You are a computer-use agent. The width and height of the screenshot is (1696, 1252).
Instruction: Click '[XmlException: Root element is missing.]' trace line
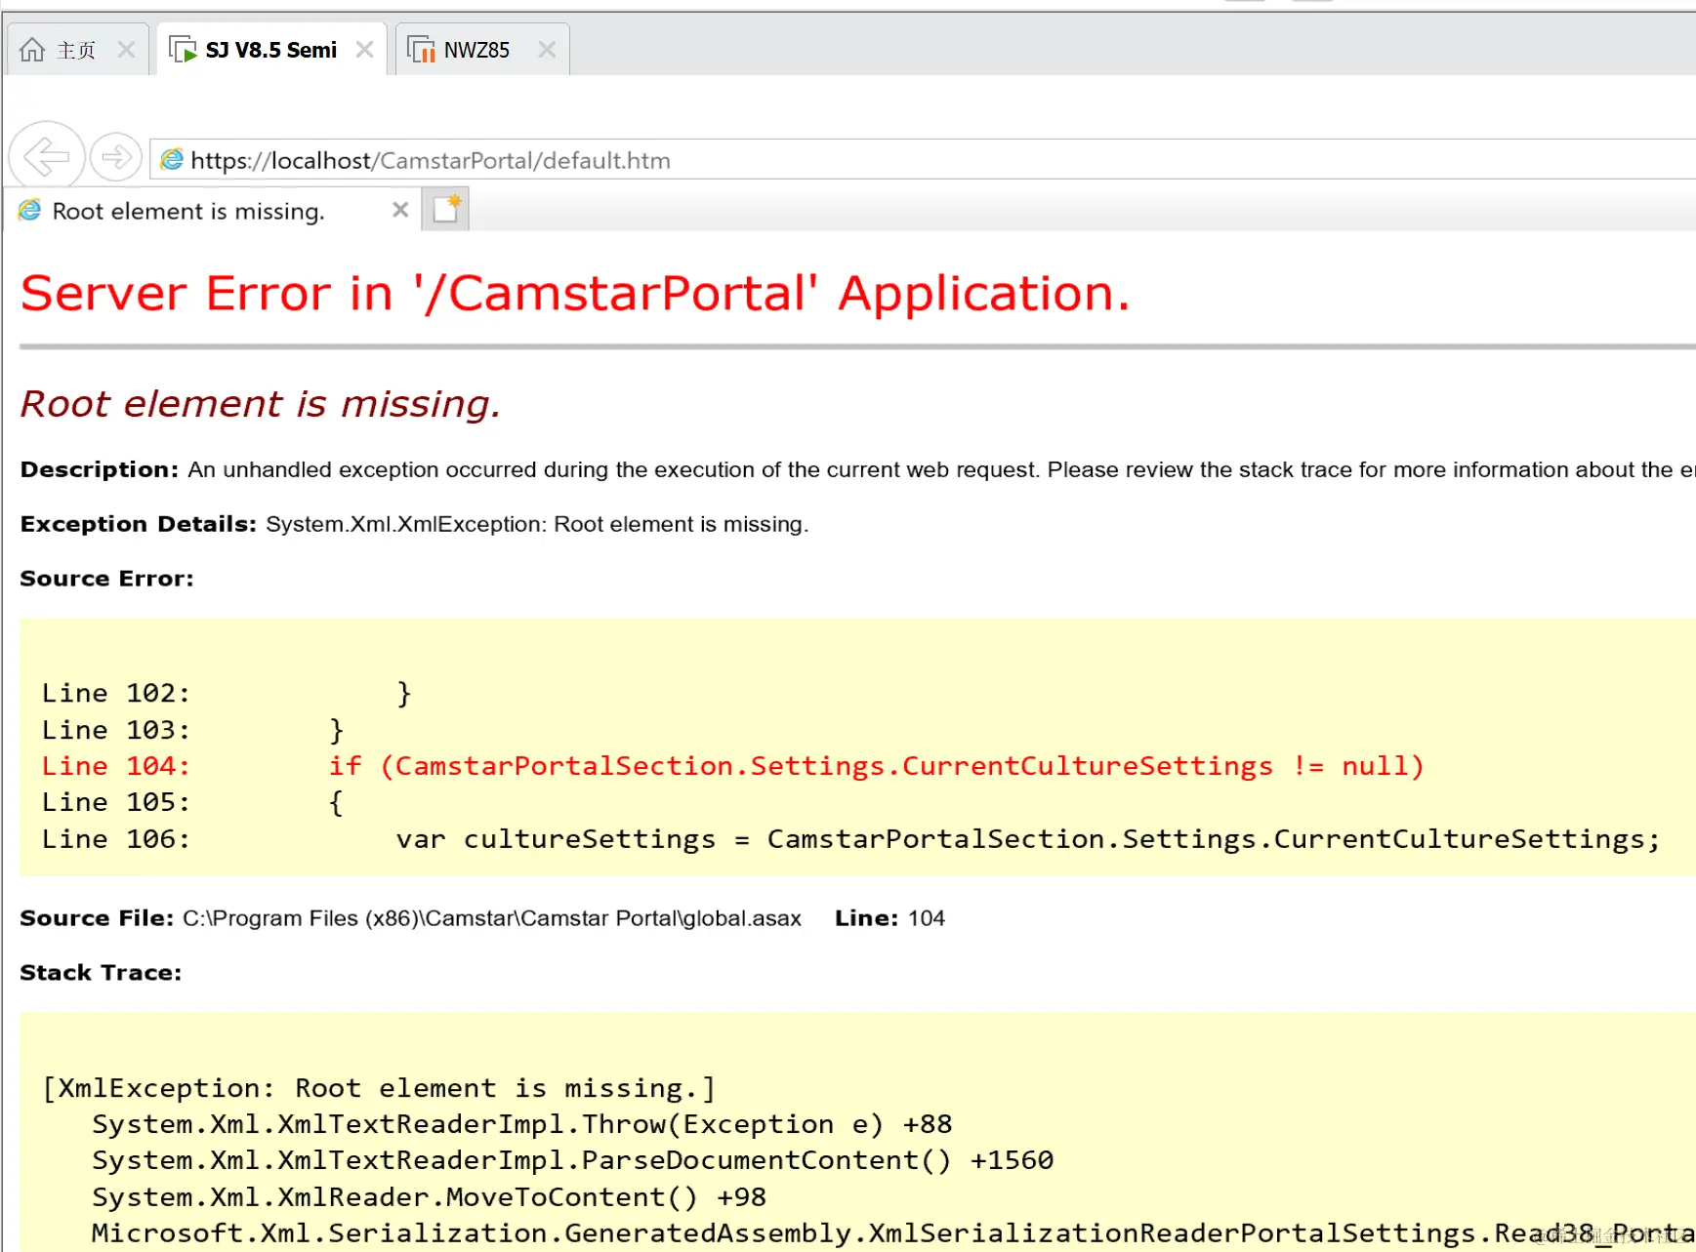(379, 1088)
